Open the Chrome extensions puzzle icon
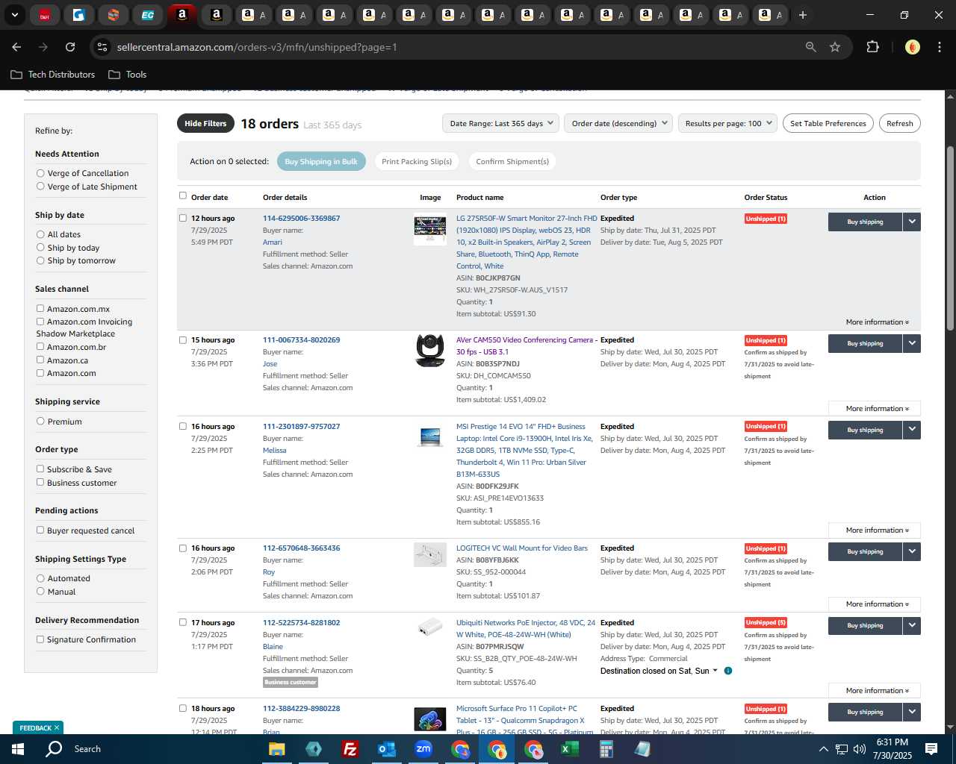Screen dimensions: 956x764 coord(872,47)
